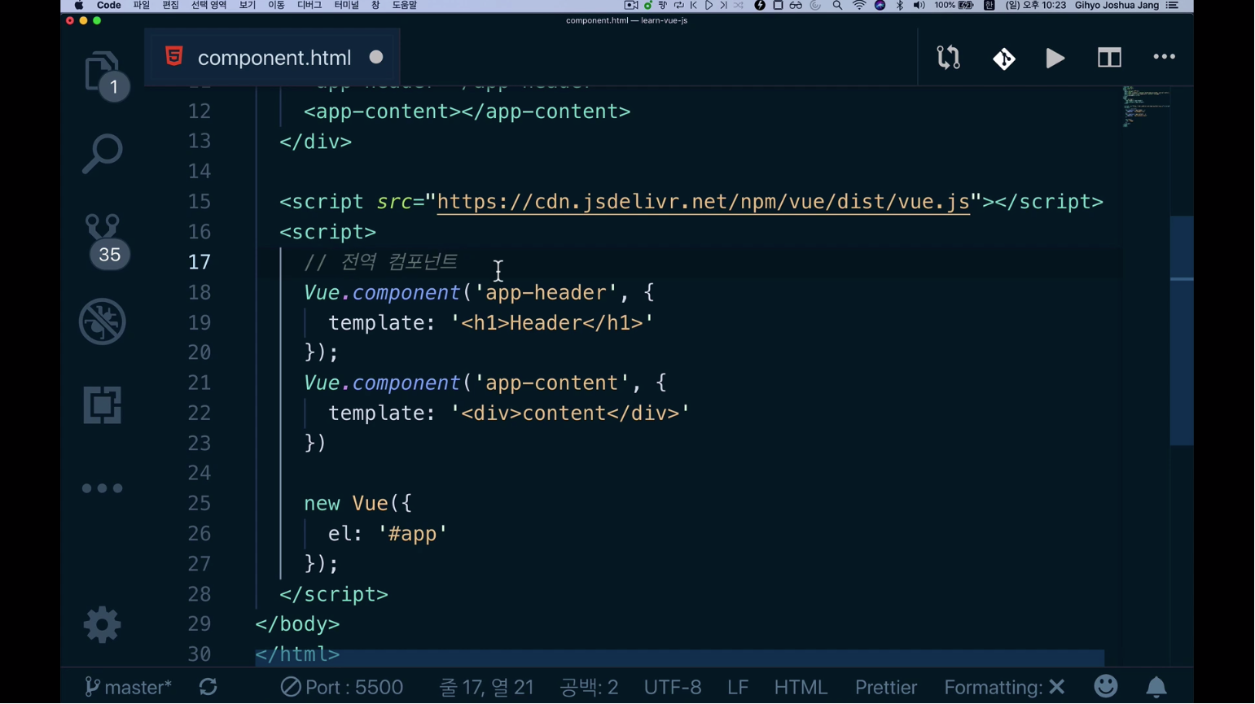Open the Manage gear settings icon
This screenshot has width=1255, height=704.
(x=102, y=625)
